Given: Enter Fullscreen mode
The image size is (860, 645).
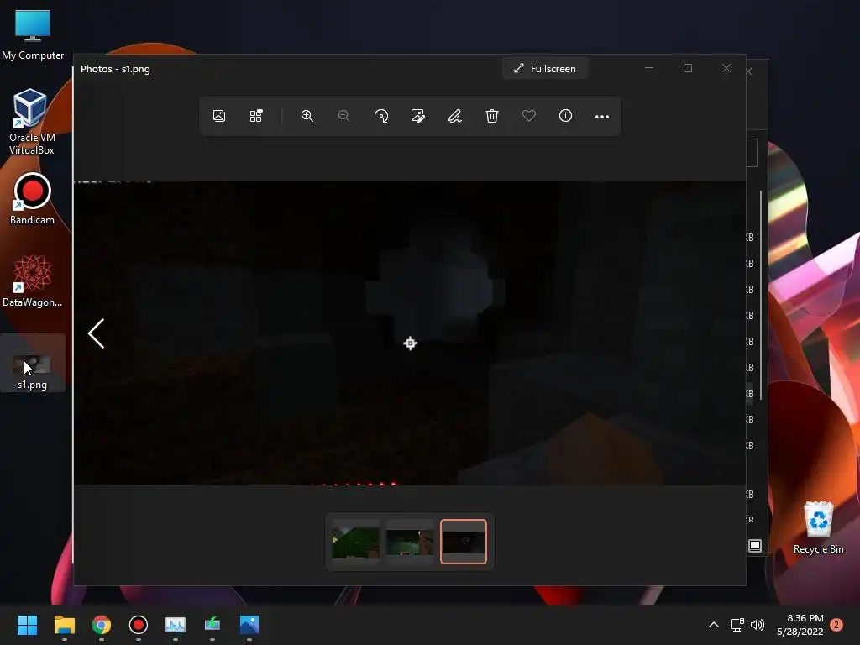Looking at the screenshot, I should pos(544,69).
